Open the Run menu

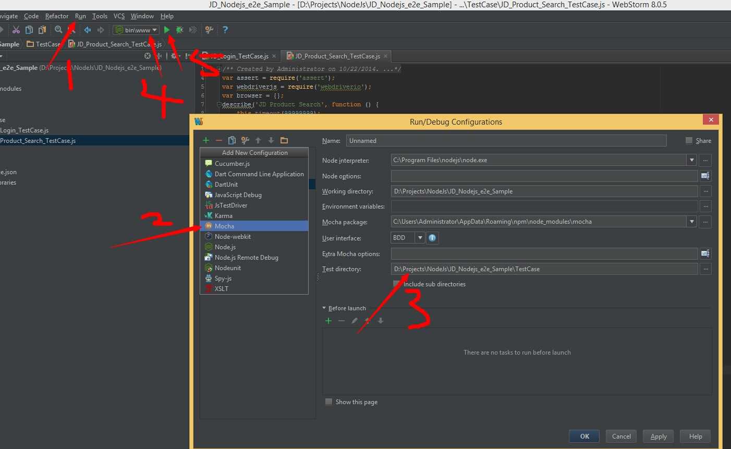(x=80, y=16)
